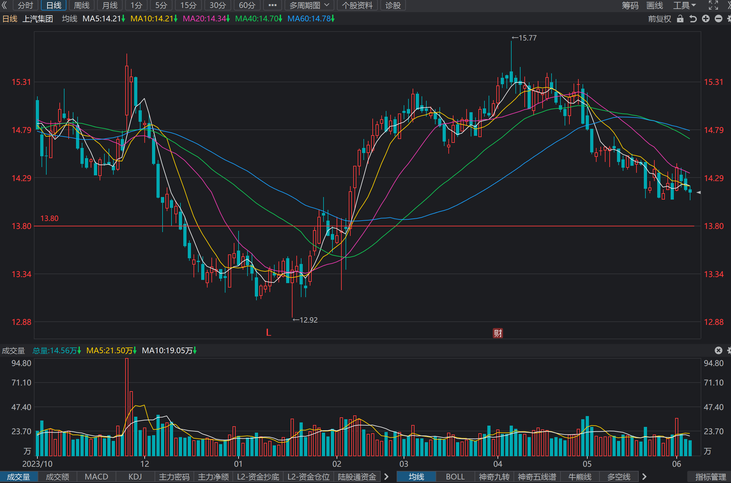The image size is (731, 483).
Task: Switch to 周线 weekly chart tab
Action: point(82,5)
